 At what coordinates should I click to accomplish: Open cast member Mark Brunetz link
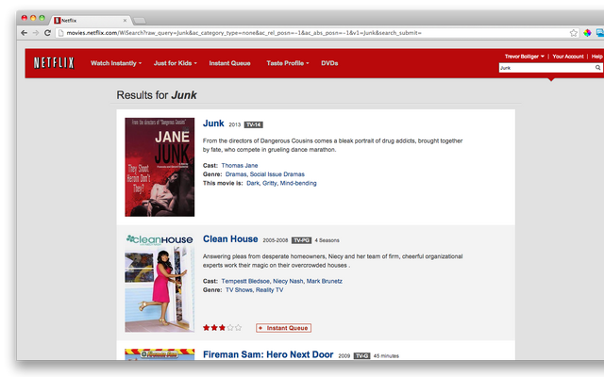tap(325, 281)
